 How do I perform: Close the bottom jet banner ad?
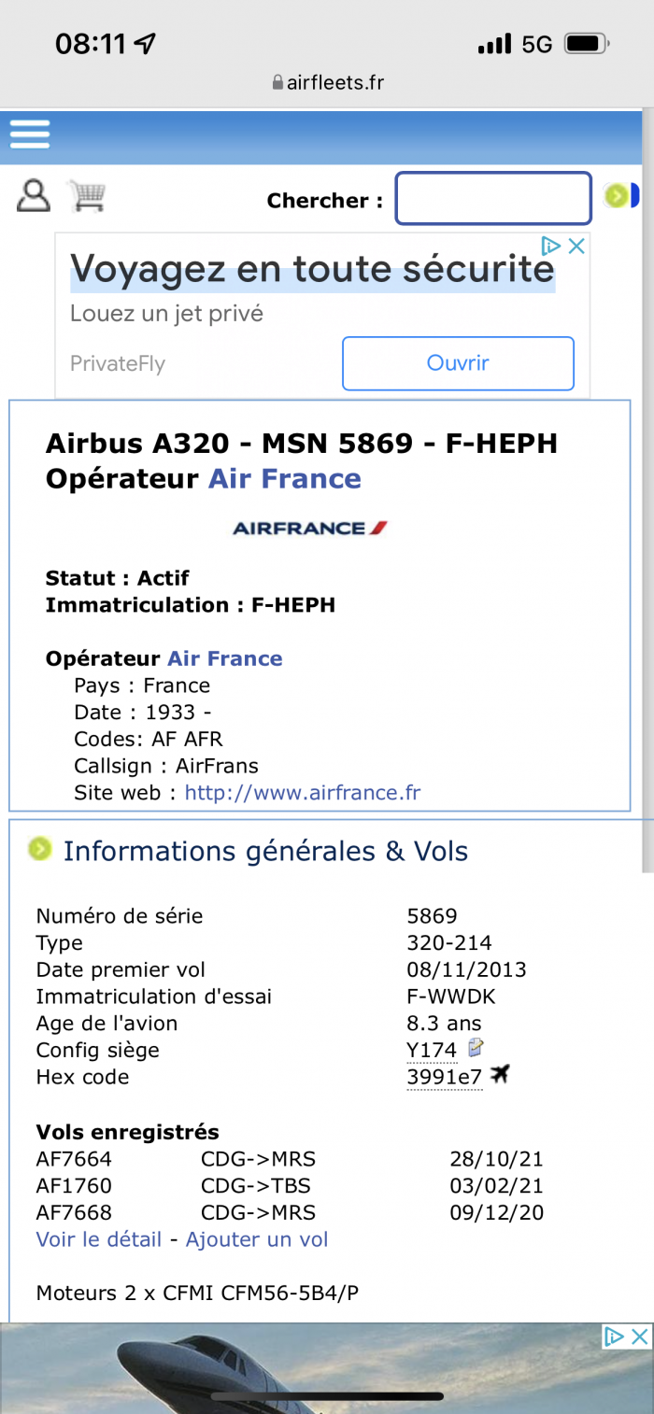click(x=640, y=1336)
